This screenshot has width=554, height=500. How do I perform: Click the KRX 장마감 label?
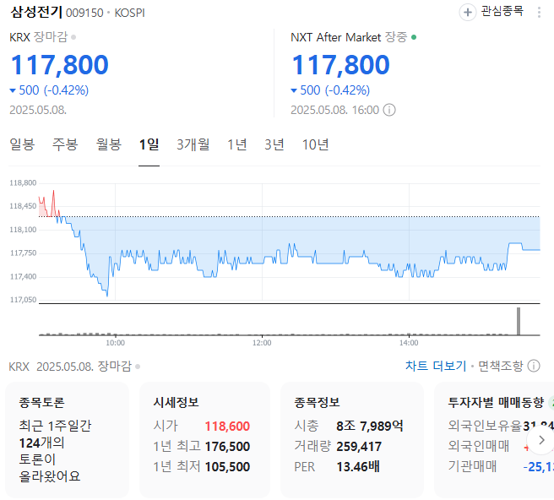tap(38, 37)
